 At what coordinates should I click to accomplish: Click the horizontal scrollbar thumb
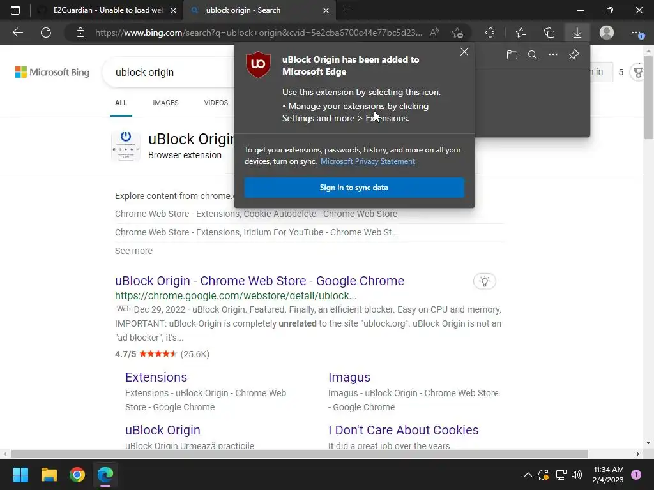(x=299, y=454)
